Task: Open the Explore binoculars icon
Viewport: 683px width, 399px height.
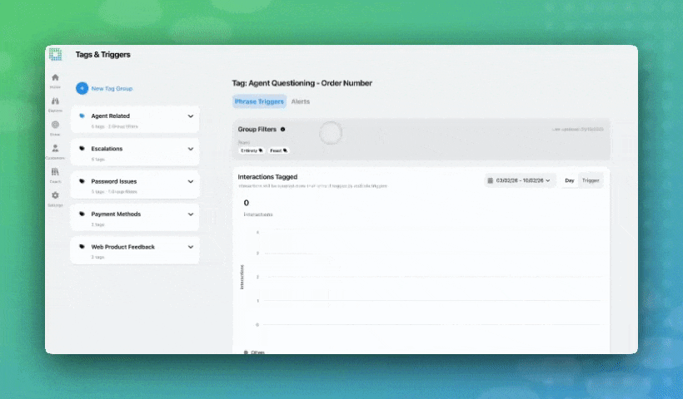Action: pos(55,101)
